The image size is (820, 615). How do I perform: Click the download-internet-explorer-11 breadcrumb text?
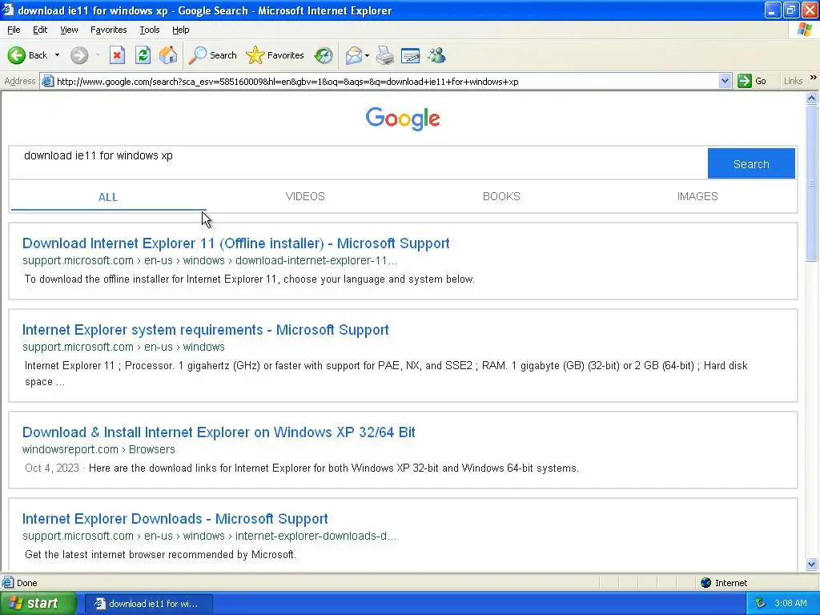pos(316,260)
